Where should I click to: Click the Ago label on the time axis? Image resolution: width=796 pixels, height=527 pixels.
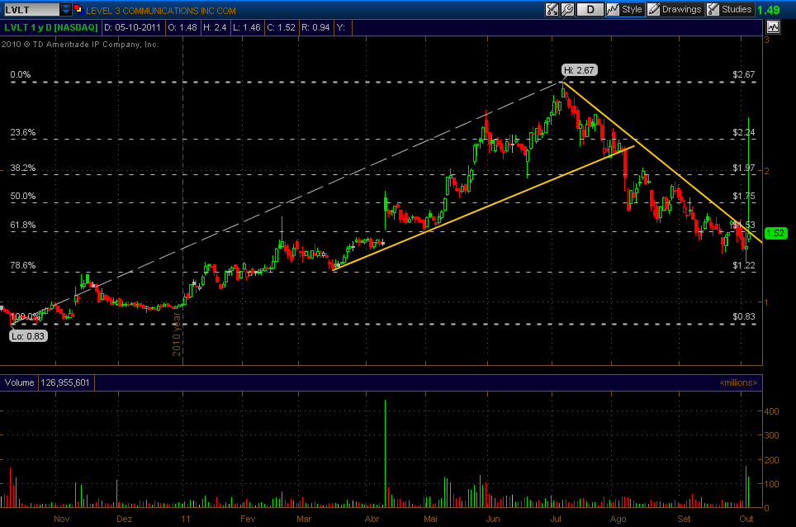pos(618,519)
